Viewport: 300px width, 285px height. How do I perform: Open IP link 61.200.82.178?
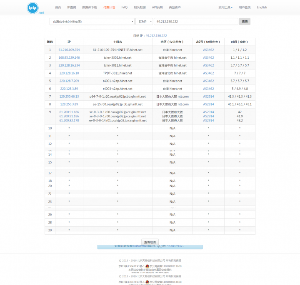[x=69, y=121]
